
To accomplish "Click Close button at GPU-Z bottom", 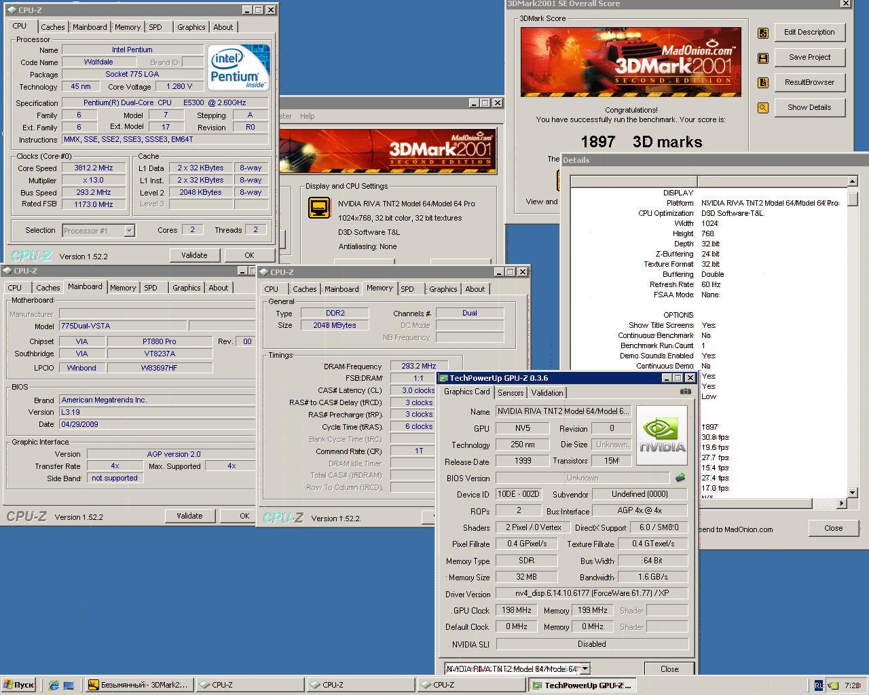I will click(x=669, y=669).
